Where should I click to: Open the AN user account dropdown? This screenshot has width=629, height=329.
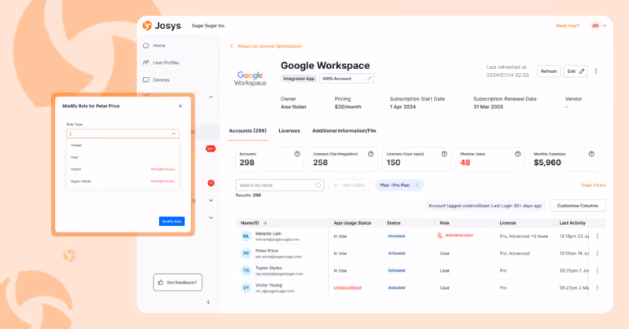click(x=598, y=26)
